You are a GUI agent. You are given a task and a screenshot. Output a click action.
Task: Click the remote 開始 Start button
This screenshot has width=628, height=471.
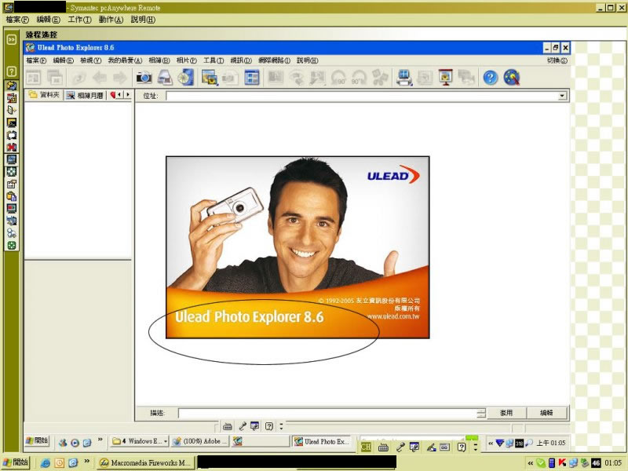click(x=37, y=441)
